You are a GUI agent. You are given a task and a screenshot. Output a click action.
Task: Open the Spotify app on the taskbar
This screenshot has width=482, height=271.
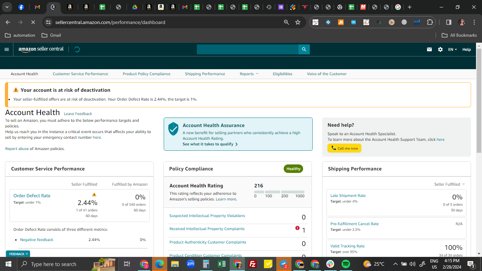tap(346, 264)
